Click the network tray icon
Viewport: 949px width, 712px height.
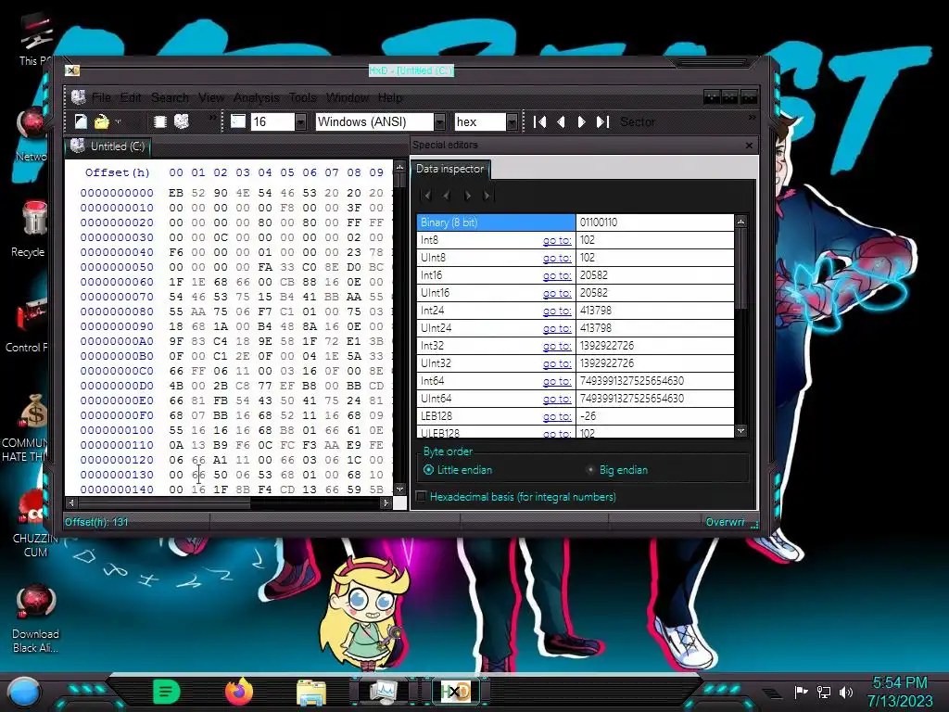(824, 692)
